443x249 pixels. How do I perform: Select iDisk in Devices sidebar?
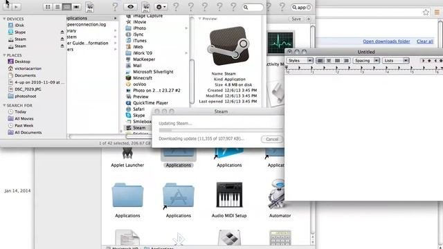tap(19, 25)
